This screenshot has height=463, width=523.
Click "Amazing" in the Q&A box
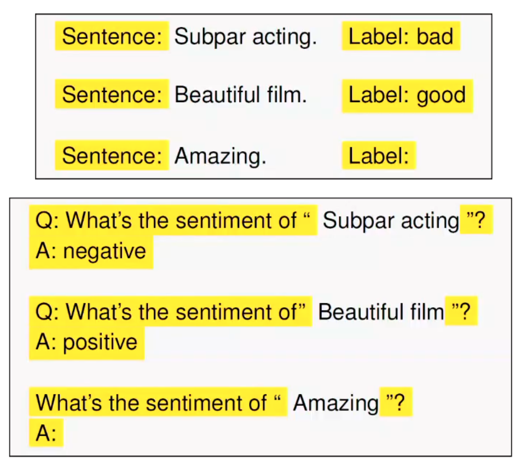pos(336,402)
